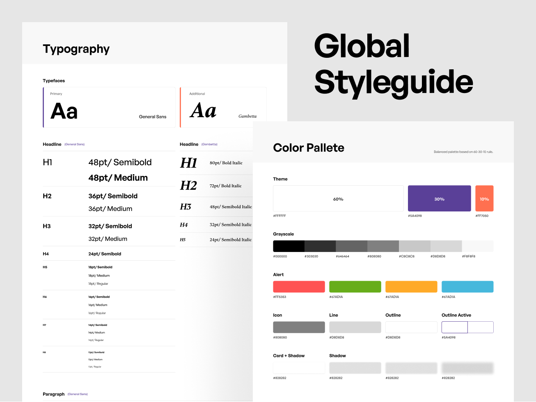Pick the lightest #F8F8F8 grayscale shade
536x402 pixels.
pyautogui.click(x=477, y=246)
